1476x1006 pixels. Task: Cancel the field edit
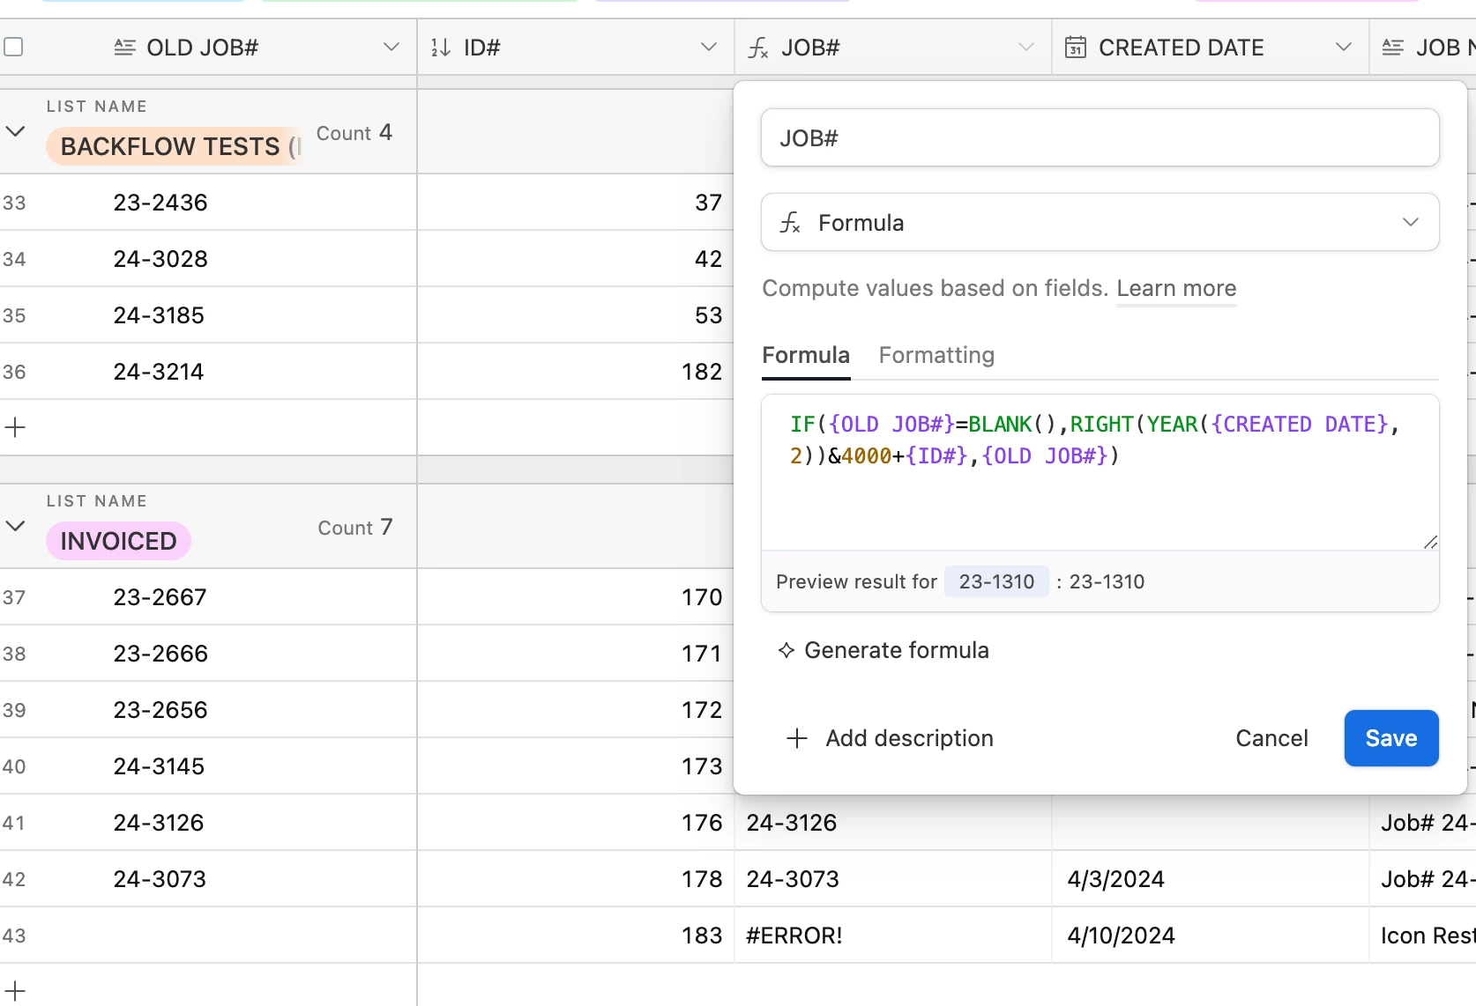1271,738
